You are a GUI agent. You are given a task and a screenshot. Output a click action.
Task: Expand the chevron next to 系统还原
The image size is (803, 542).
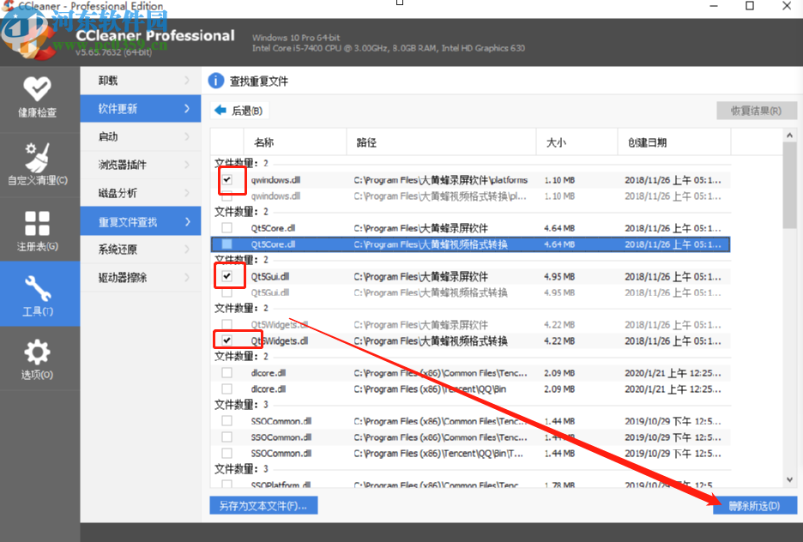click(187, 250)
